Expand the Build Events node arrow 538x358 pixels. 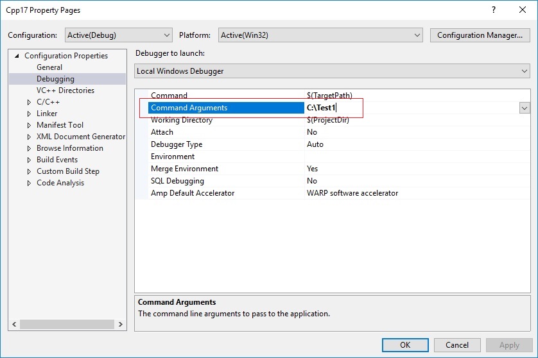29,160
